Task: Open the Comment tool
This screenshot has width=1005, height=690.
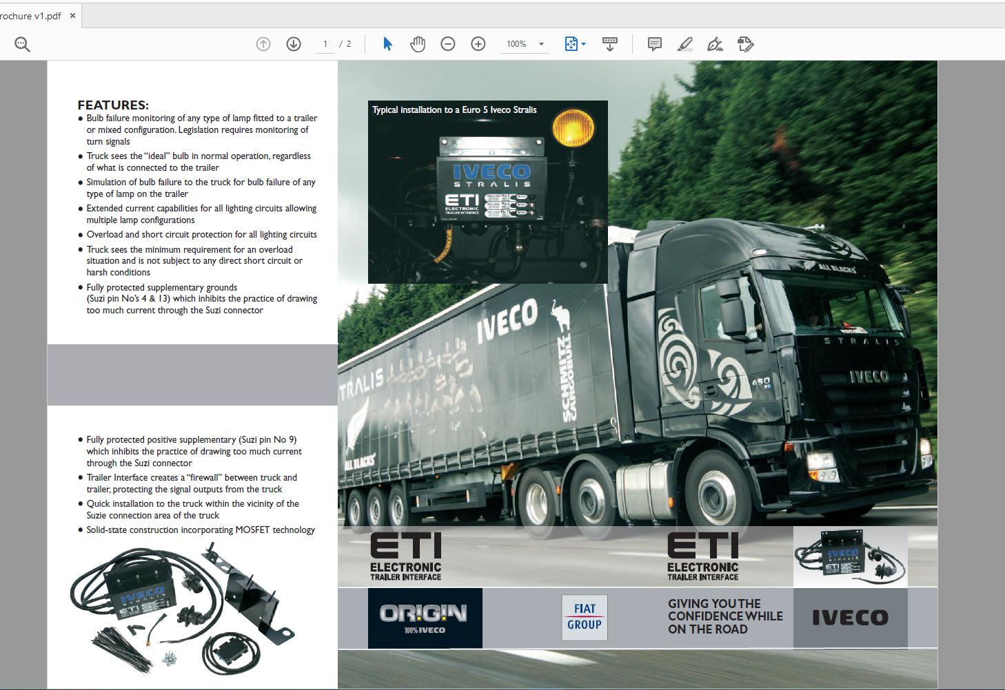Action: [653, 43]
